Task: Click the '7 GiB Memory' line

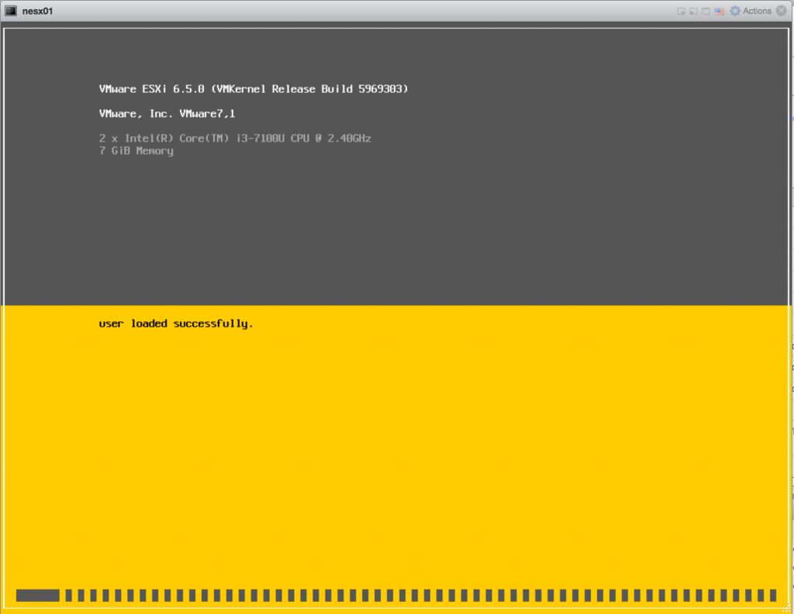Action: 136,151
